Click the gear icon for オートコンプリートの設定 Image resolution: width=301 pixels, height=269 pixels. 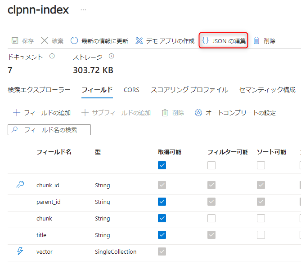[198, 113]
